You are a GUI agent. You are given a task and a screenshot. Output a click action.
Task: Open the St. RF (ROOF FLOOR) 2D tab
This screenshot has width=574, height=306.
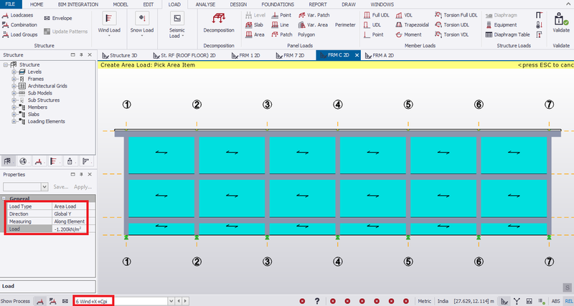(x=184, y=56)
